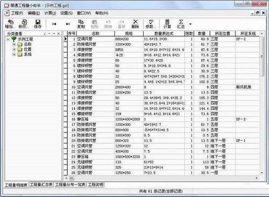Collapse the 示例工程 tree root

coord(8,39)
